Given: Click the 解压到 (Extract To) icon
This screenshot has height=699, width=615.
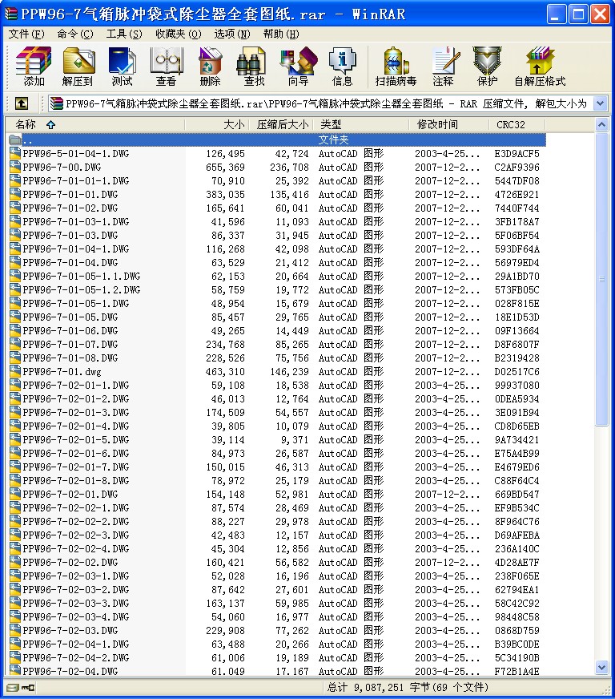Looking at the screenshot, I should coord(78,67).
